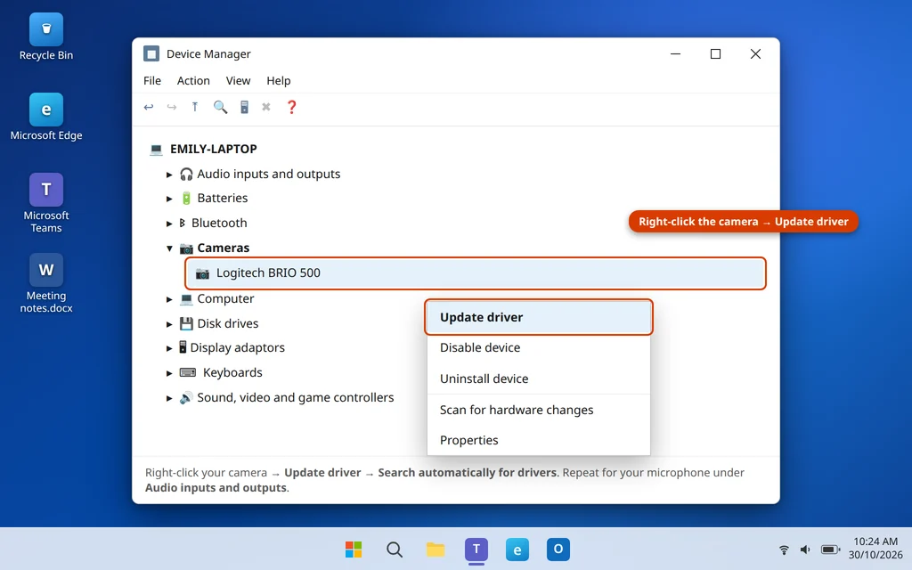Open Microsoft Edge desktop icon
This screenshot has width=912, height=570.
[46, 117]
